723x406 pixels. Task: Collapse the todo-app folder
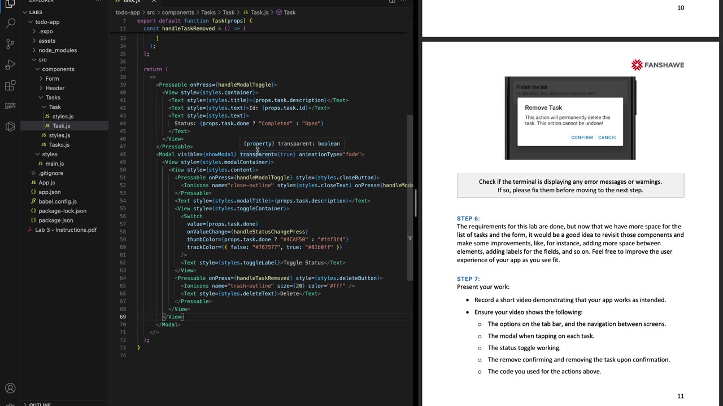click(31, 22)
